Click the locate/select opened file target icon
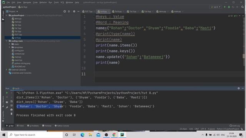The image size is (246, 138). pyautogui.click(x=65, y=11)
